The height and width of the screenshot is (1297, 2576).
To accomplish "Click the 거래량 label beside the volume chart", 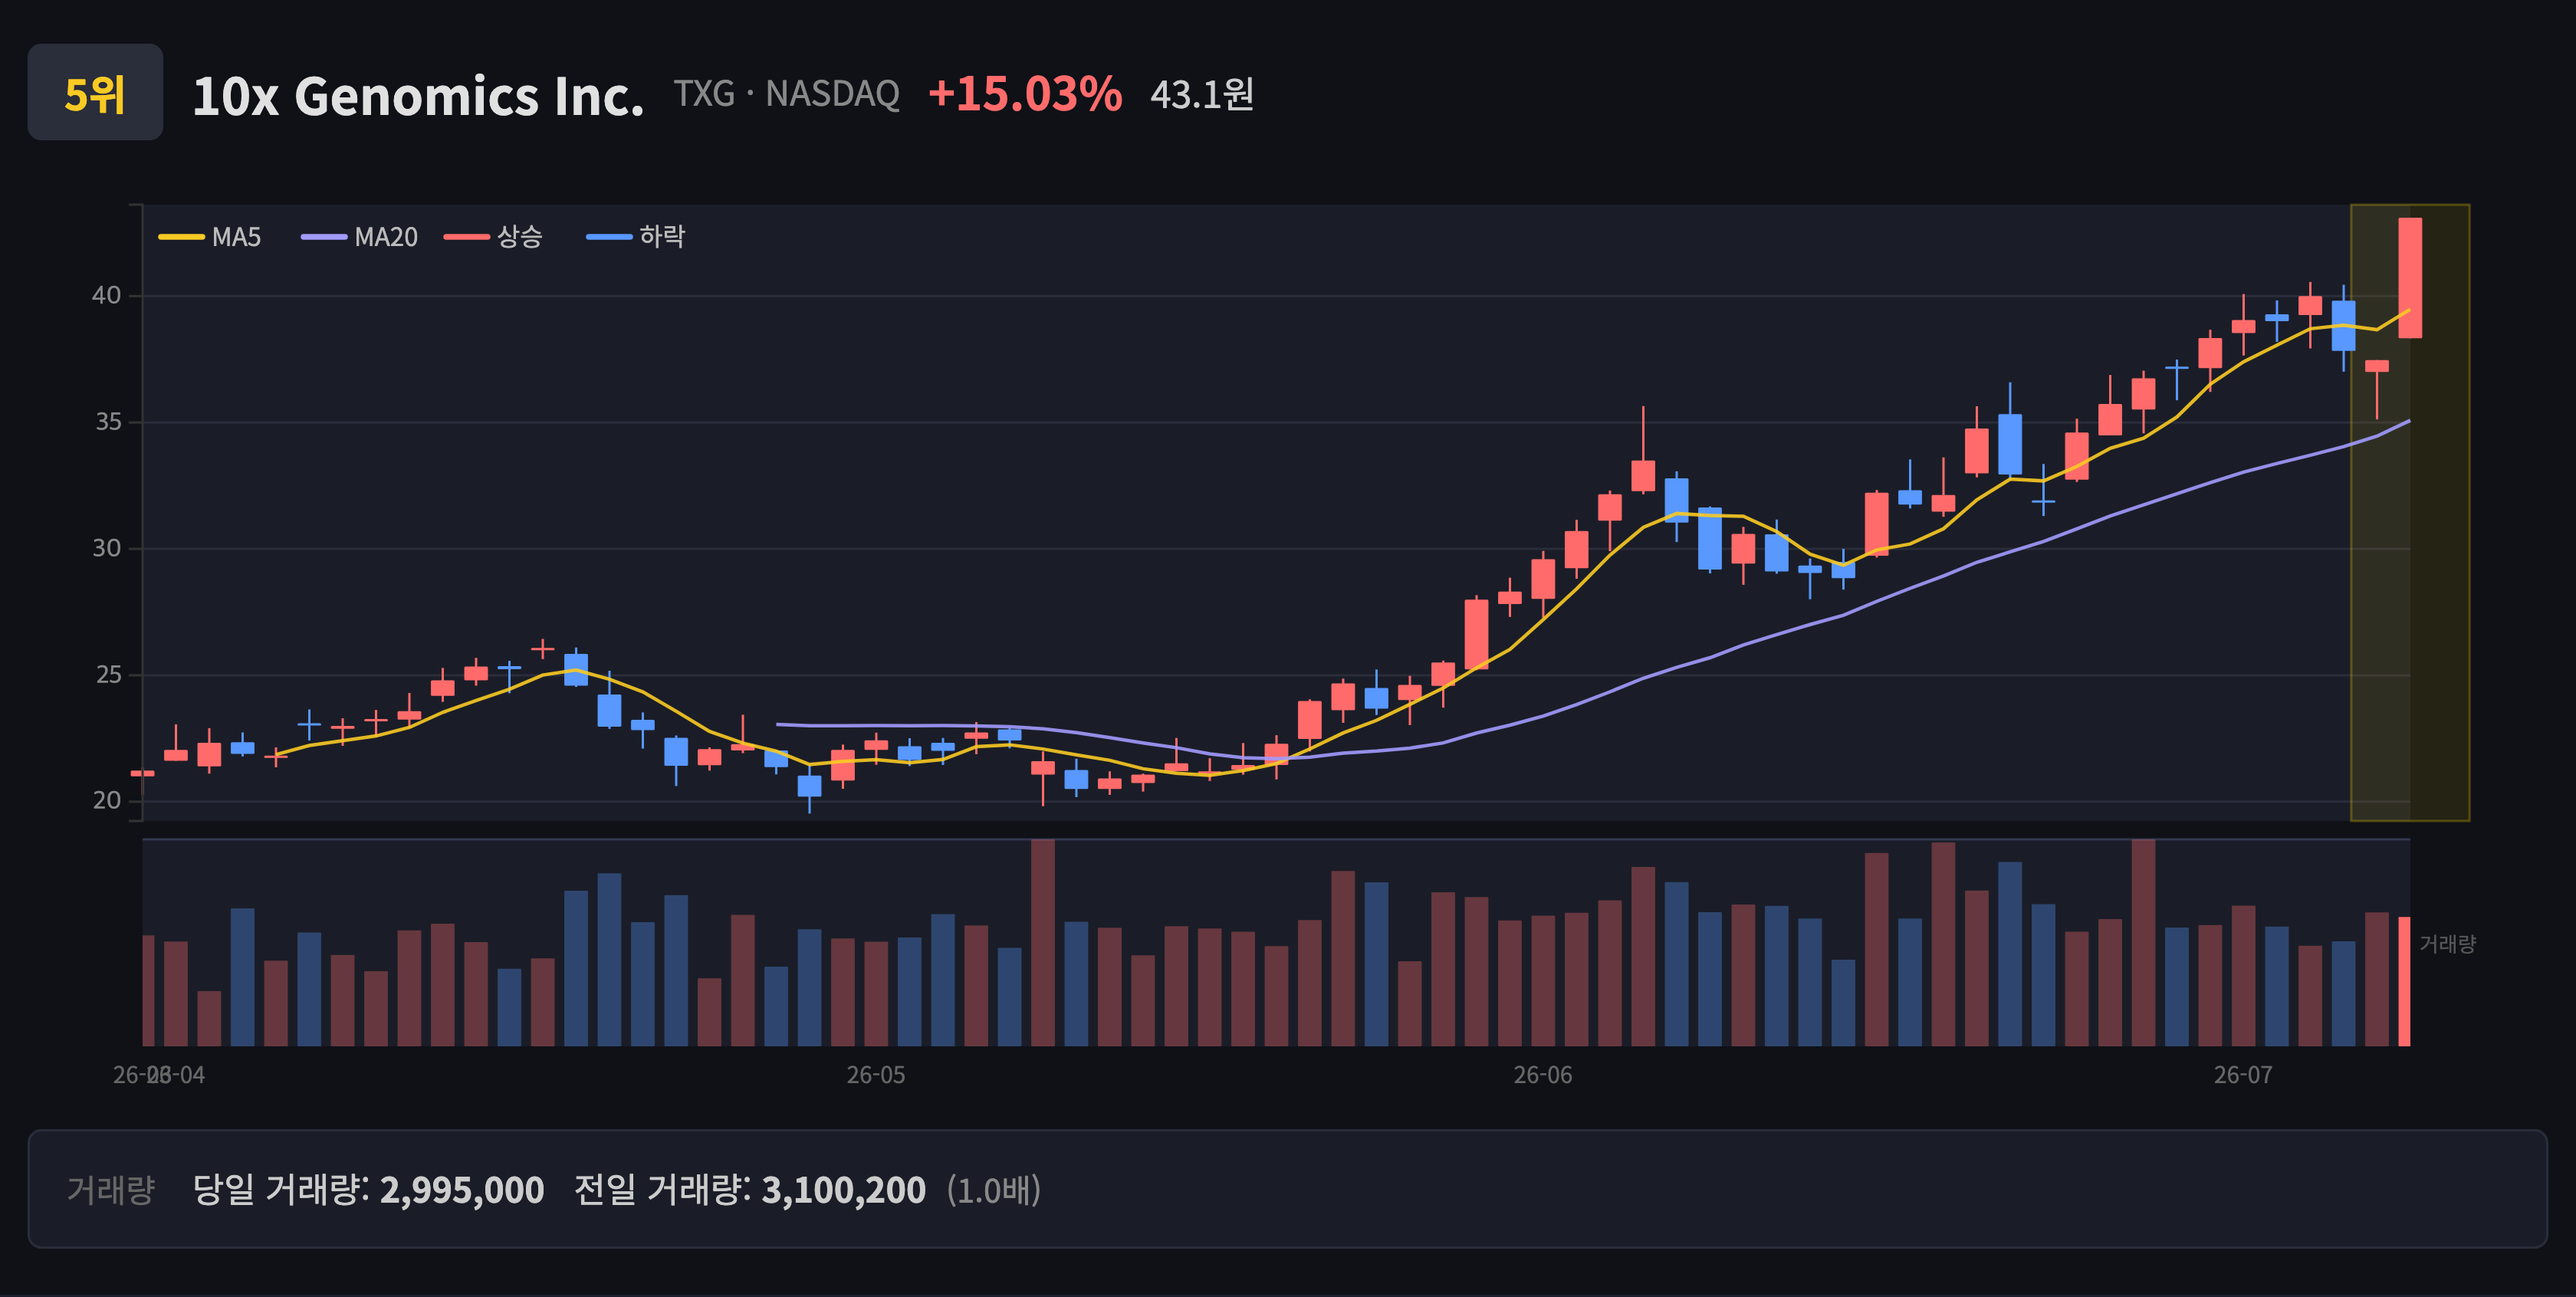I will click(x=2447, y=944).
